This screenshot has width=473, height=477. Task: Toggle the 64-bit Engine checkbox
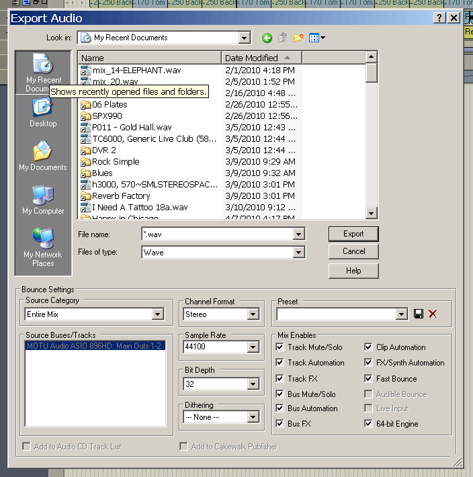tap(369, 424)
